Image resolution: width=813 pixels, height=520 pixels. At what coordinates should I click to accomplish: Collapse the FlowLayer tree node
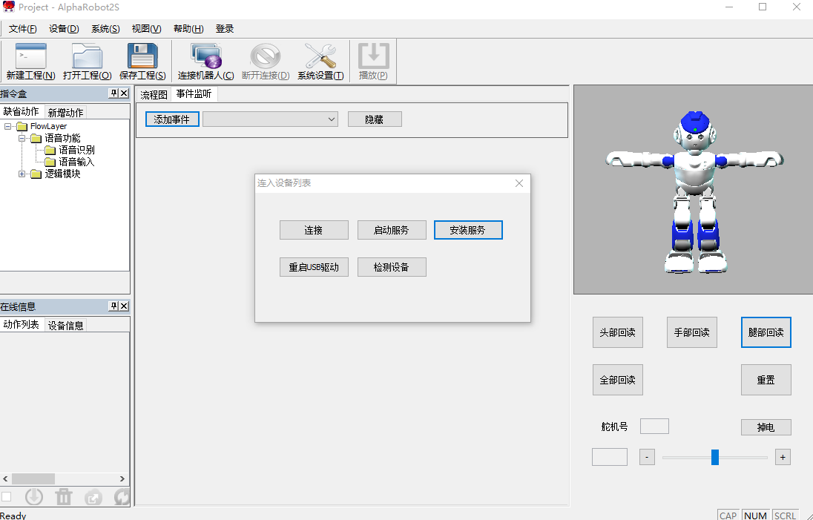click(7, 126)
